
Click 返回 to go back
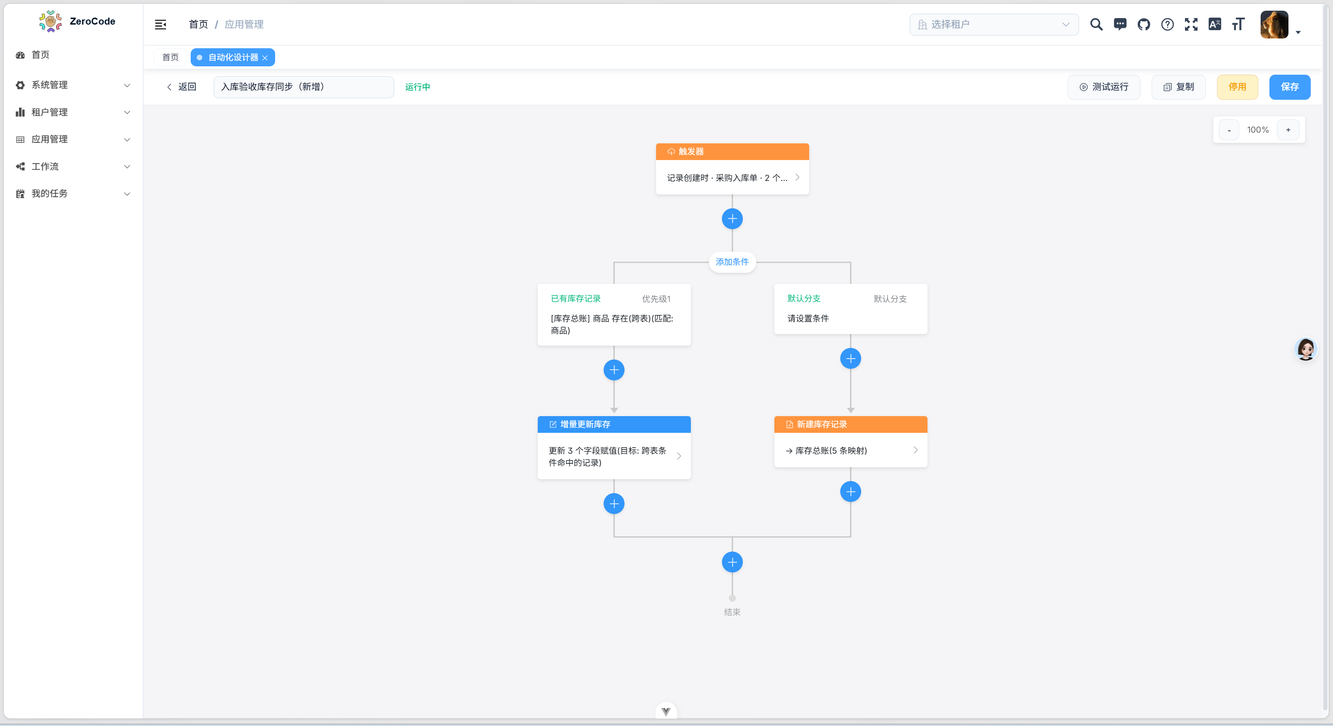181,87
